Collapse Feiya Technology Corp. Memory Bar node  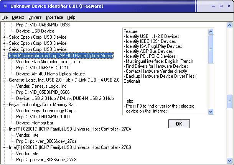pyautogui.click(x=5, y=105)
